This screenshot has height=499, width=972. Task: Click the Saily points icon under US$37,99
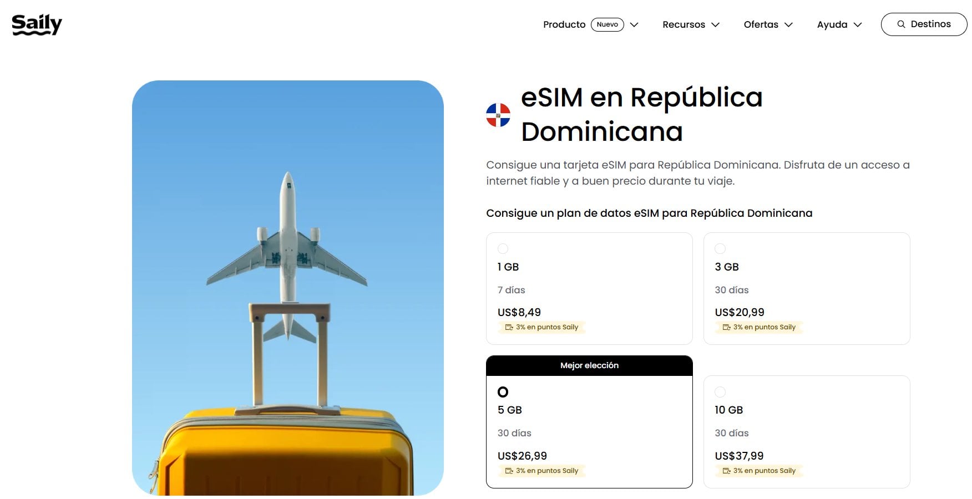click(726, 471)
